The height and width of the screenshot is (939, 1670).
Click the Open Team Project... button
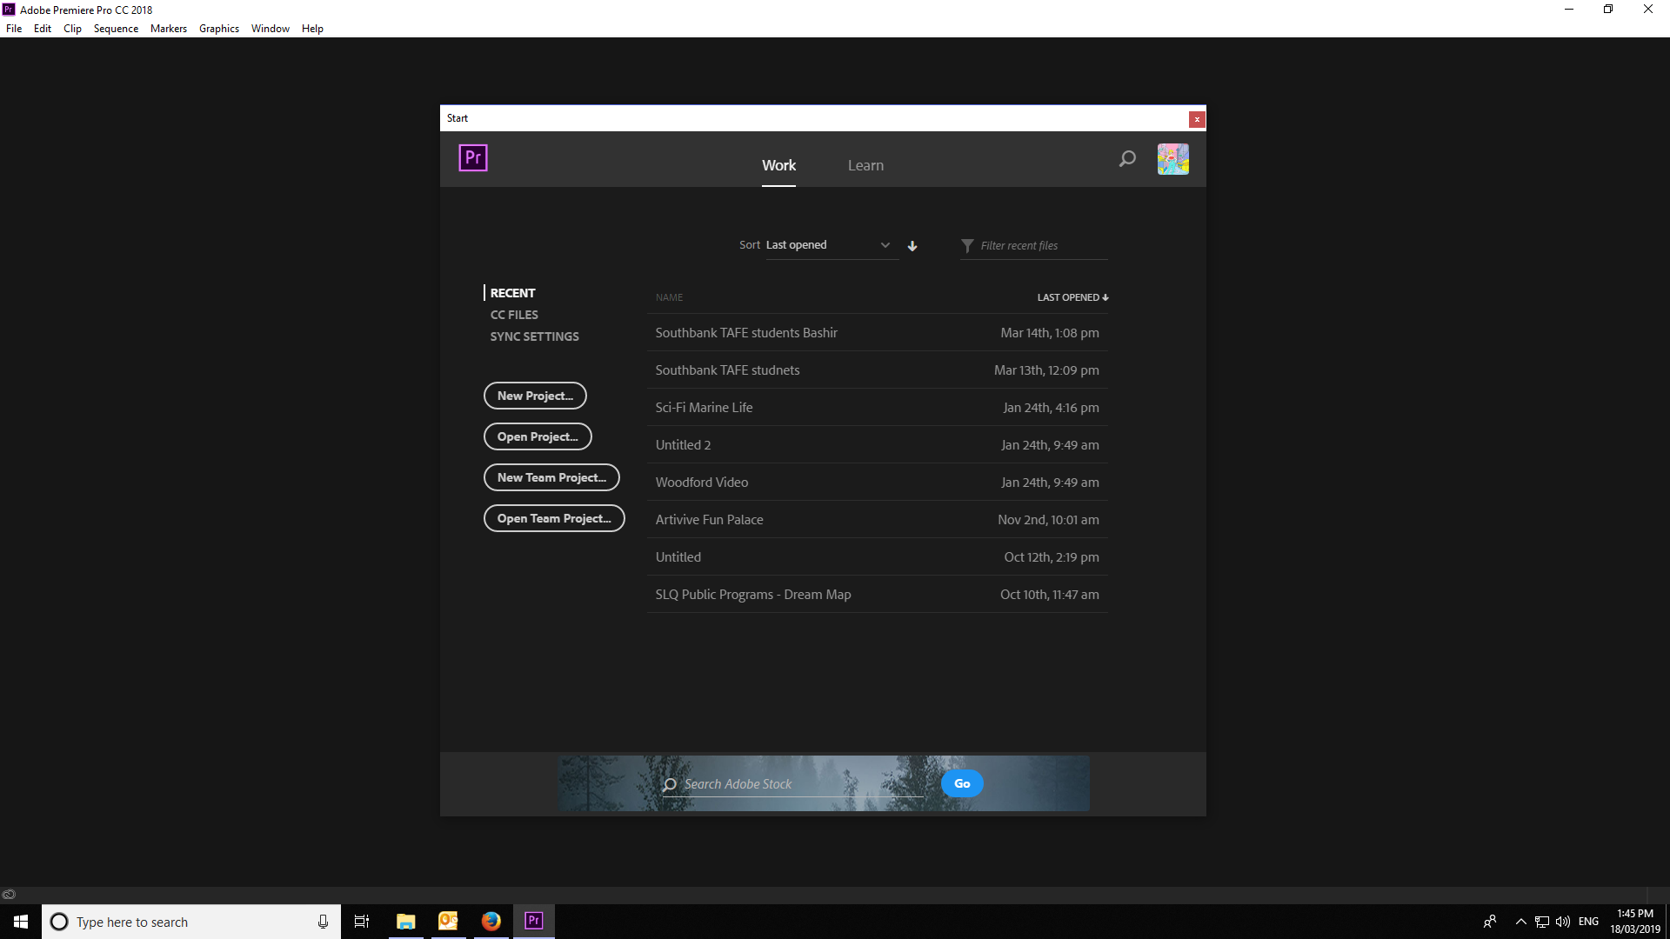tap(554, 518)
